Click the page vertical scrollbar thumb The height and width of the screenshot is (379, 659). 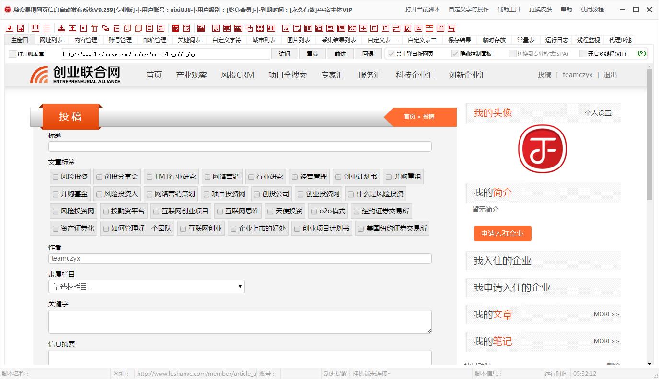(x=649, y=134)
